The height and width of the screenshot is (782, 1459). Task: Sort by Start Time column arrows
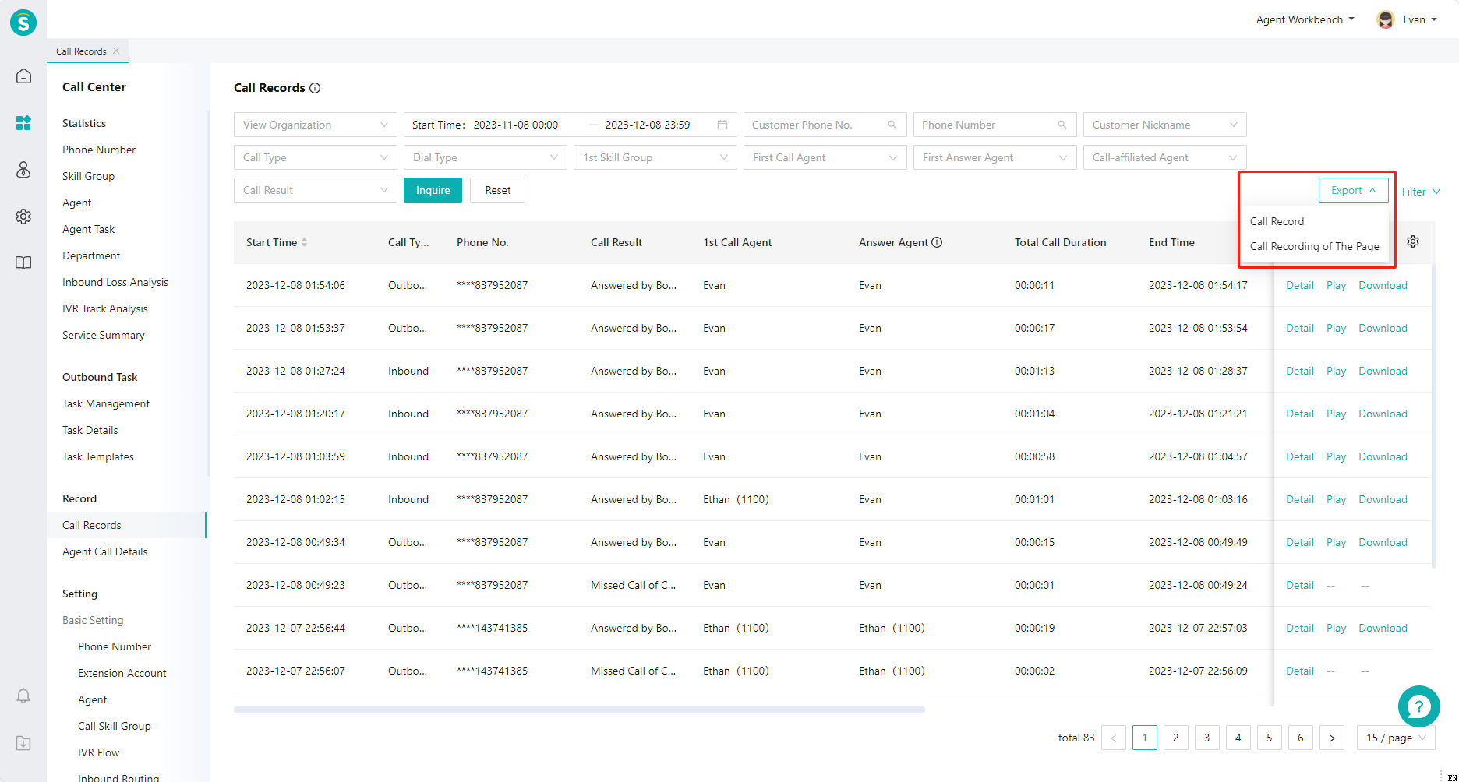tap(304, 242)
